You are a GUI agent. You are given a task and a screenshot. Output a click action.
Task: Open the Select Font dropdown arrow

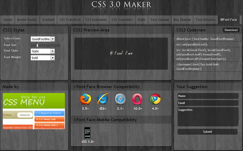coord(53,39)
